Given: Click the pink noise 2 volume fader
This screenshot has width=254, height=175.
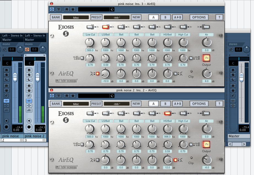Looking at the screenshot, I should [37, 77].
